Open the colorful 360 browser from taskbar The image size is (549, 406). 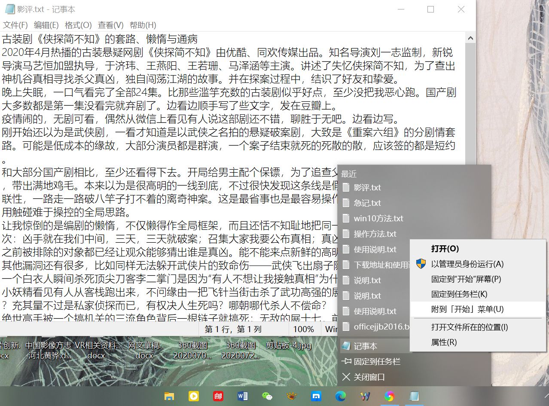point(390,396)
